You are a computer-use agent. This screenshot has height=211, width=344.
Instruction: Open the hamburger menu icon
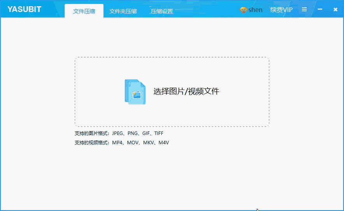pos(304,9)
